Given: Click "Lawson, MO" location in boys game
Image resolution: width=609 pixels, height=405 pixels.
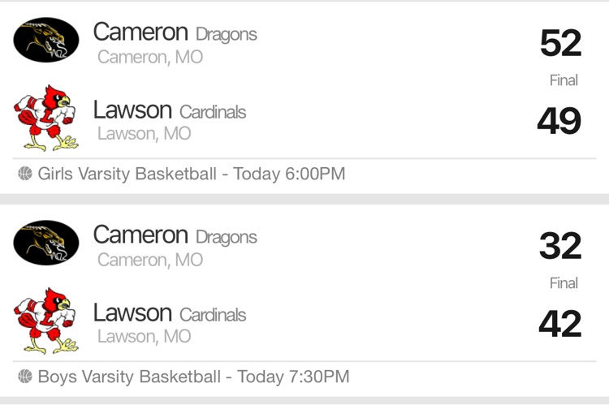Looking at the screenshot, I should click(x=144, y=336).
